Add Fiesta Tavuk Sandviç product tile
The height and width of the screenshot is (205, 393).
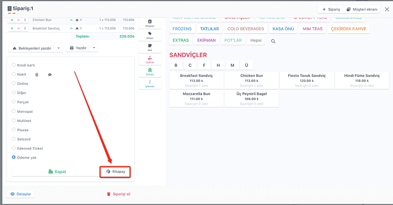[x=307, y=81]
